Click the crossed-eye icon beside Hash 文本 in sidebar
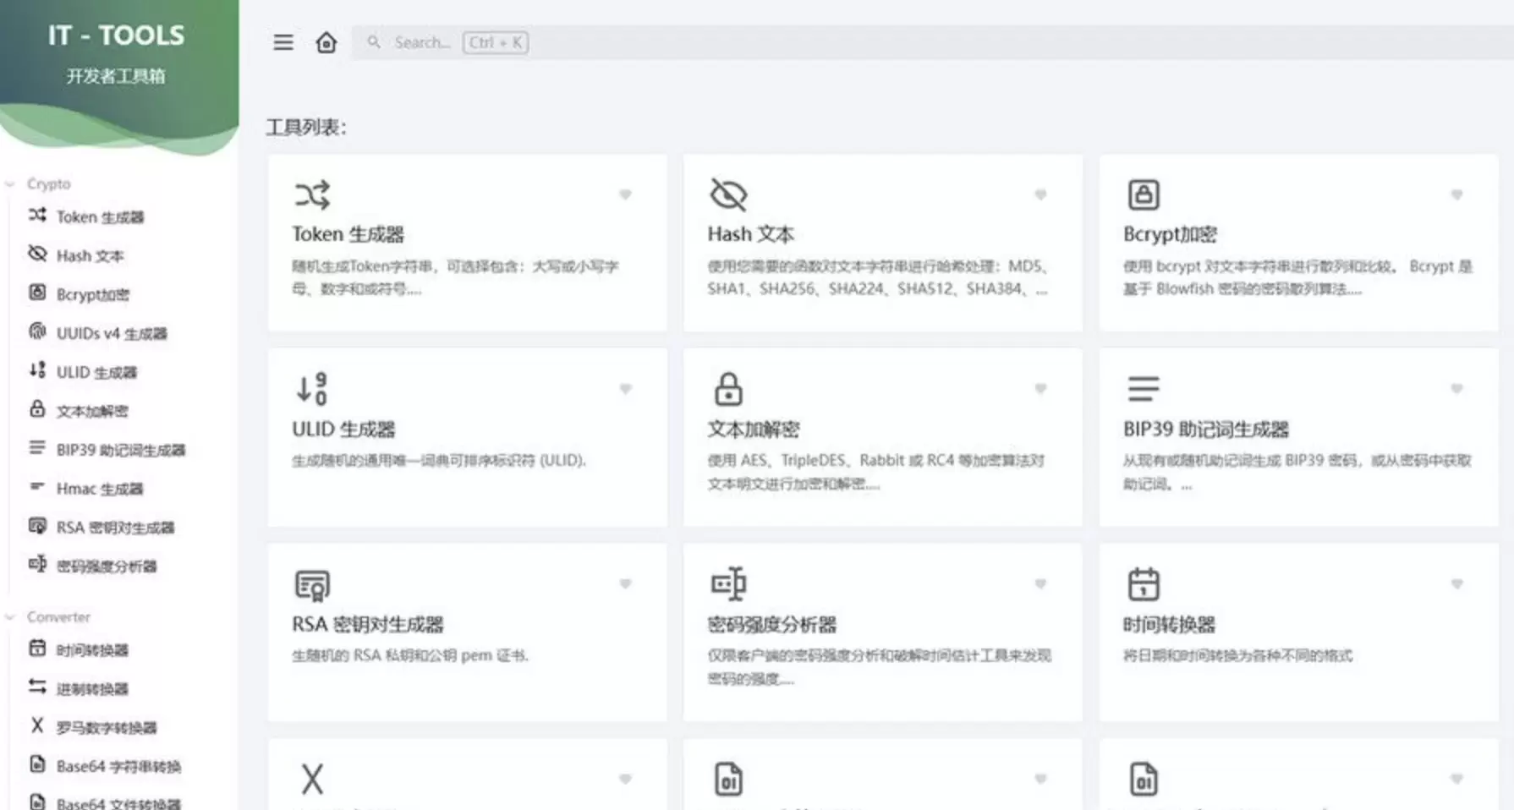 [37, 254]
